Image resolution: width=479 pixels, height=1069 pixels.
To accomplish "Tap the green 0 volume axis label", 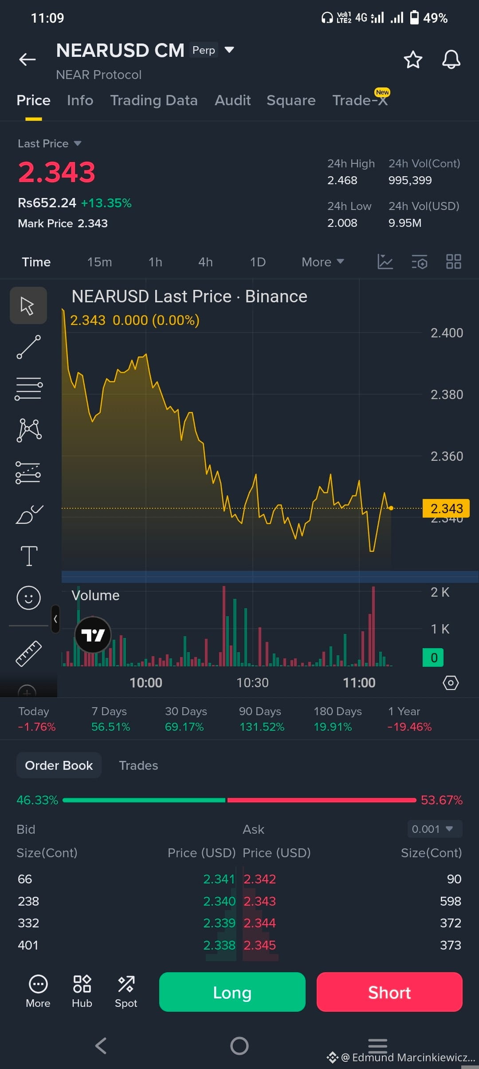I will 433,657.
